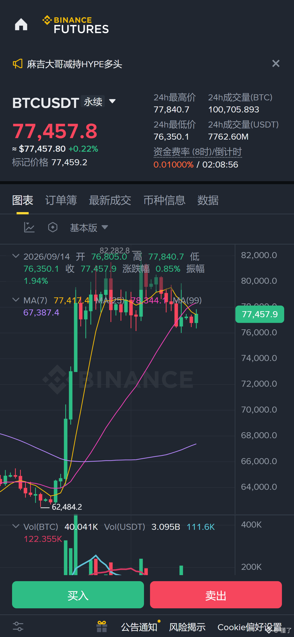
Task: Switch to the 订单簿 tab
Action: pos(61,200)
